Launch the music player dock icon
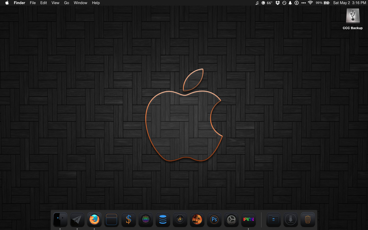The width and height of the screenshot is (368, 230). (x=180, y=219)
